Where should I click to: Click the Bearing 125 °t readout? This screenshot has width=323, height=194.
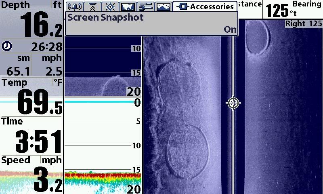coord(293,9)
